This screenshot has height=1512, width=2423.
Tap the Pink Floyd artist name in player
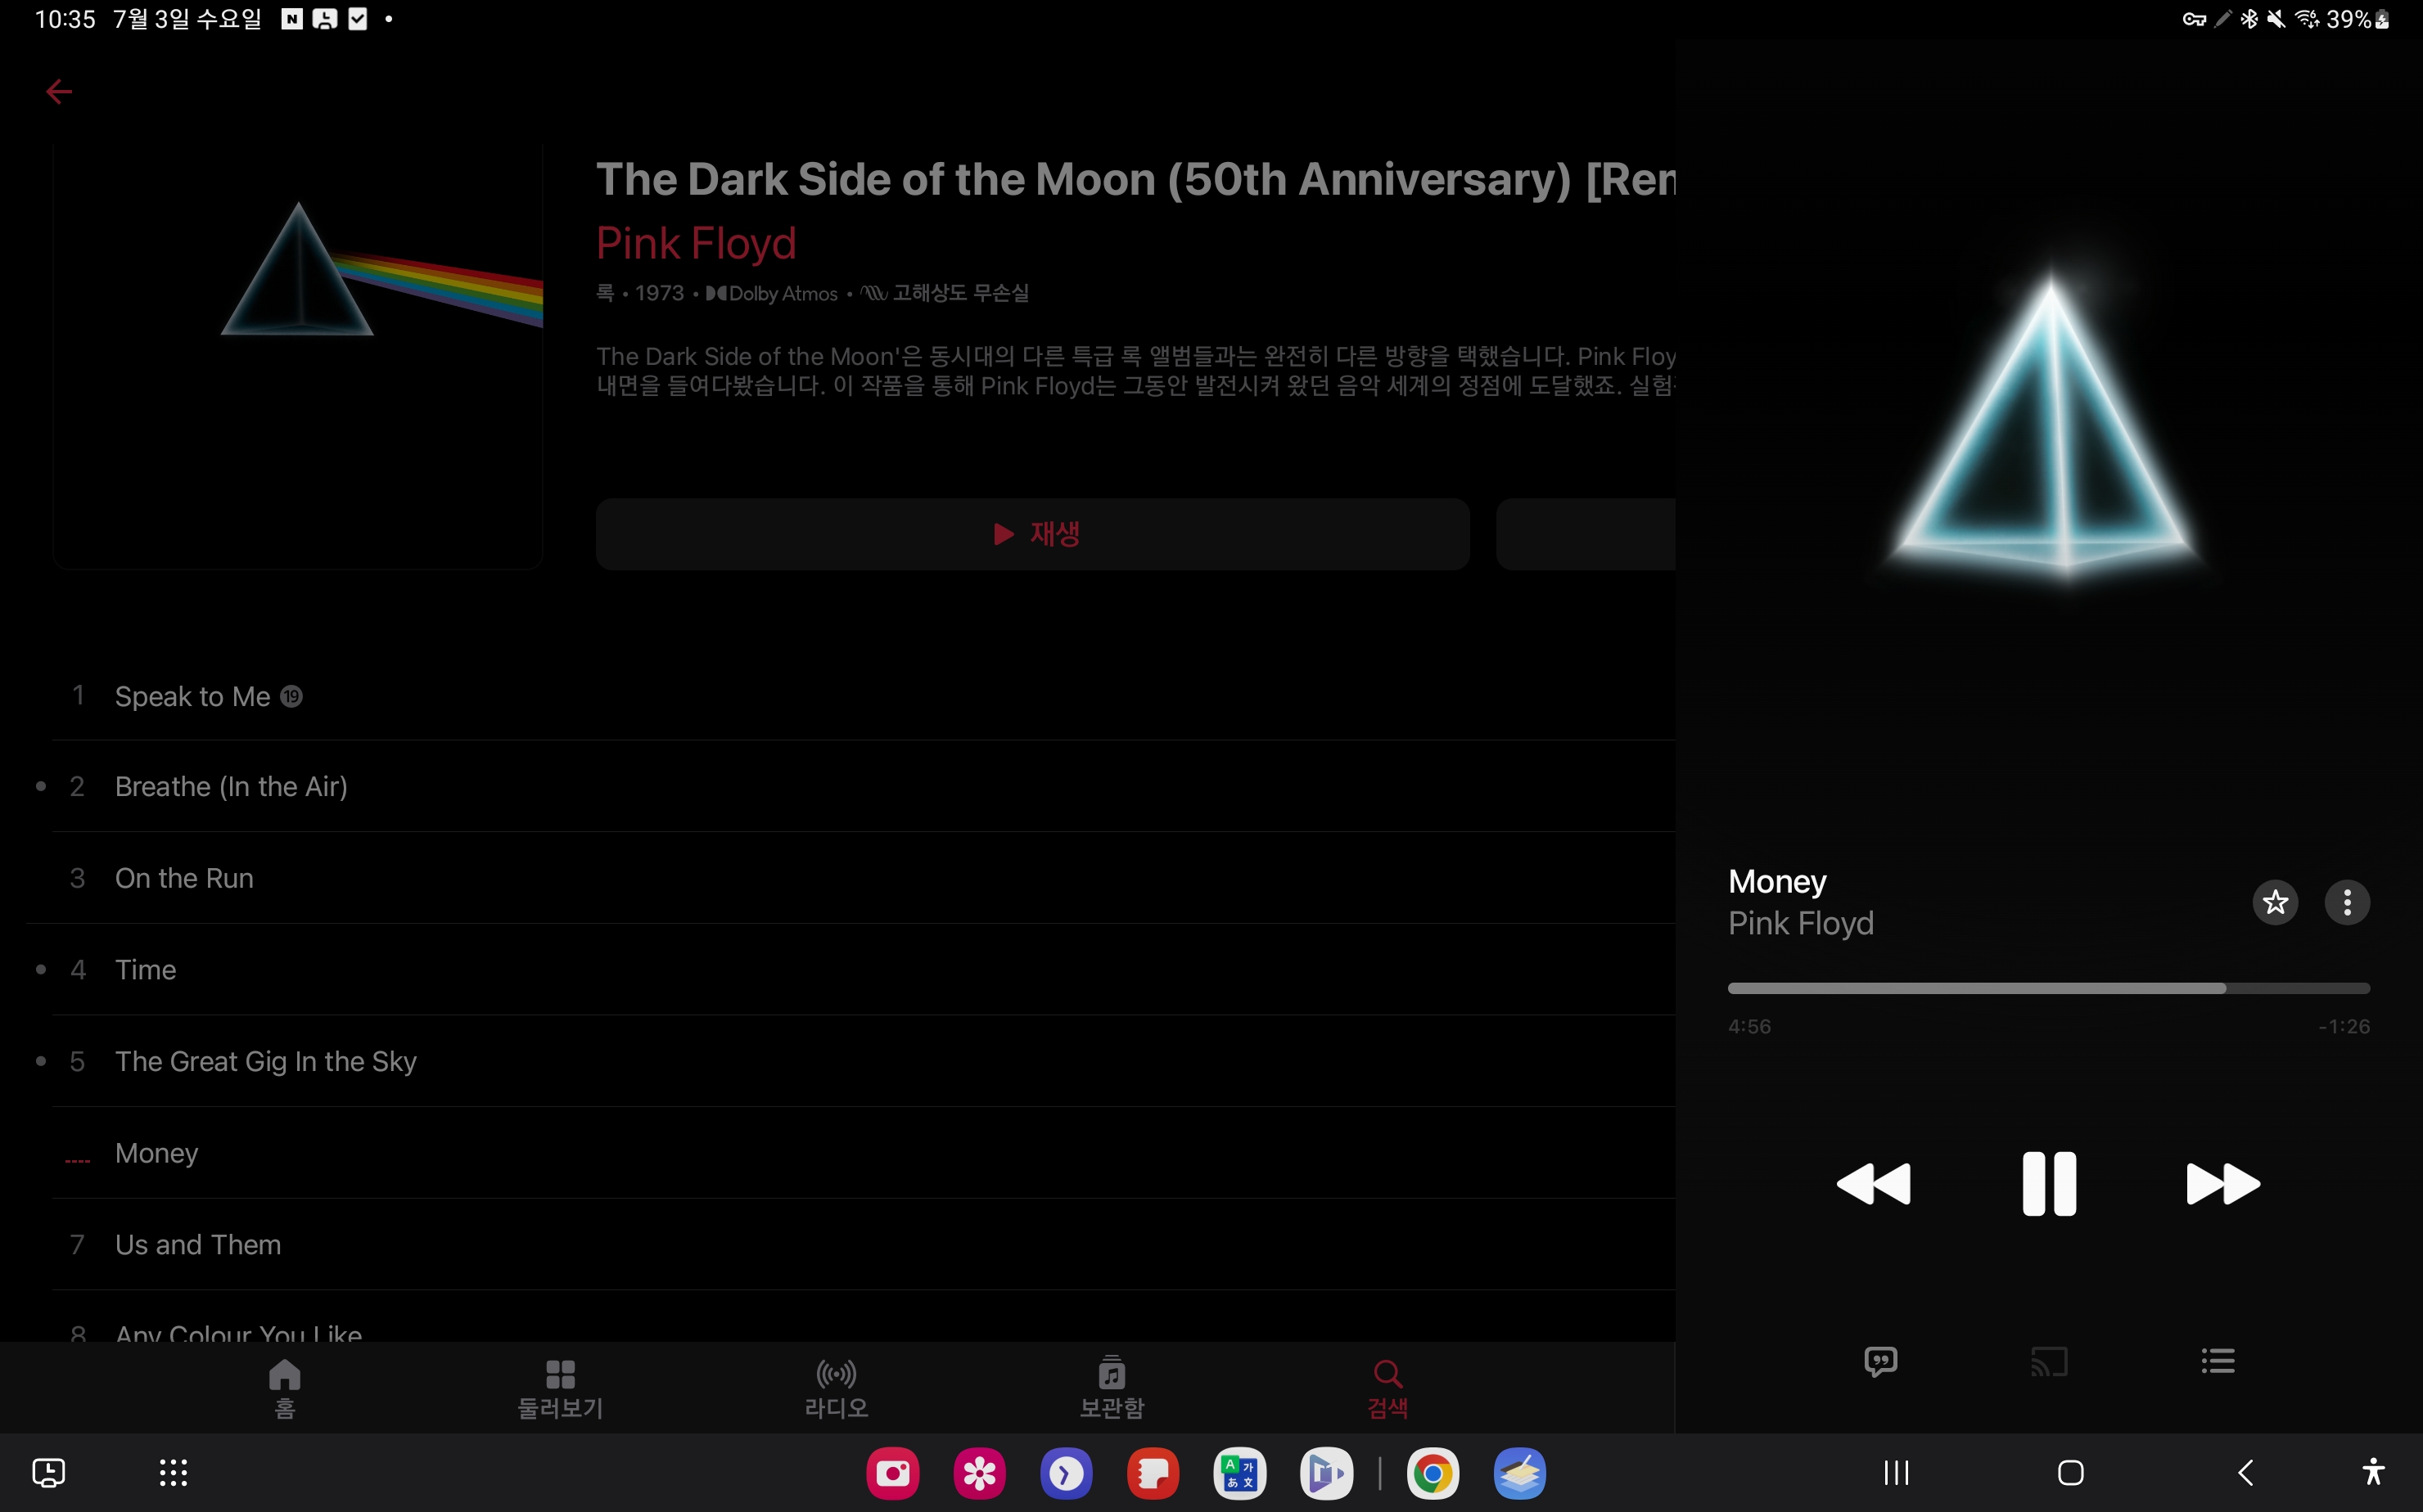(x=1801, y=923)
